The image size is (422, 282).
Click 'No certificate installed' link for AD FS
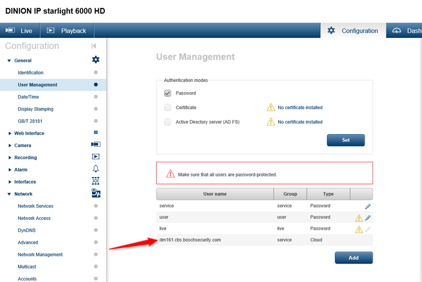click(300, 122)
